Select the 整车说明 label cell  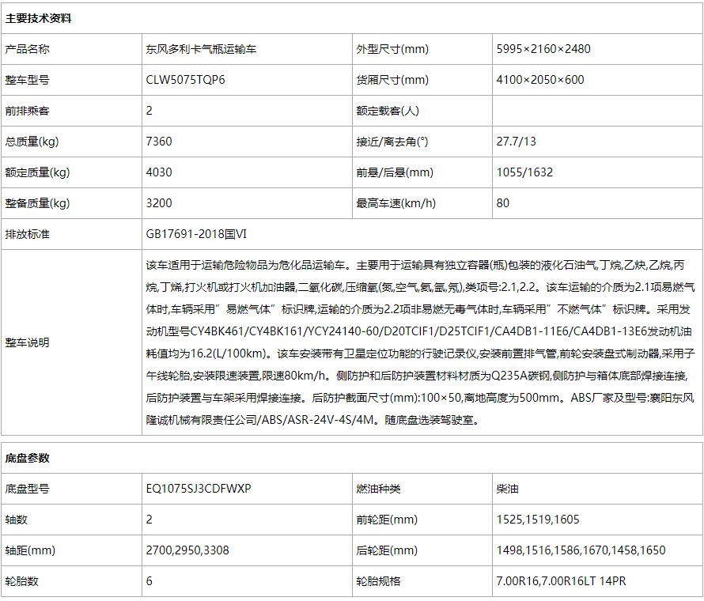[x=71, y=342]
